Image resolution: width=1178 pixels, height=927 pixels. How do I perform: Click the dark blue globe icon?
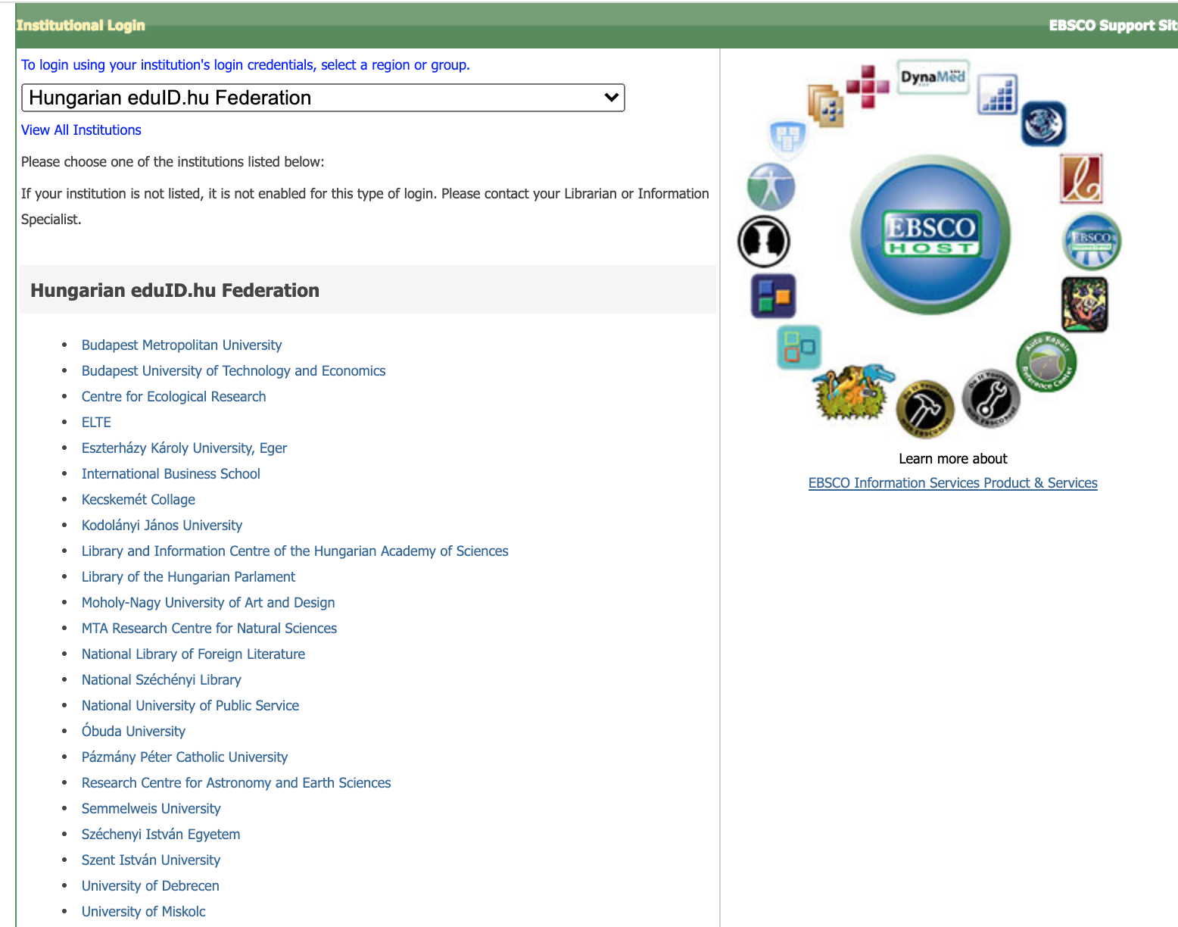click(x=1043, y=123)
